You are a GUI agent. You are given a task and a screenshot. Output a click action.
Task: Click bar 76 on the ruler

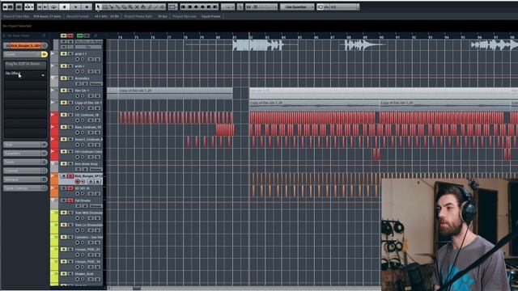(152, 37)
